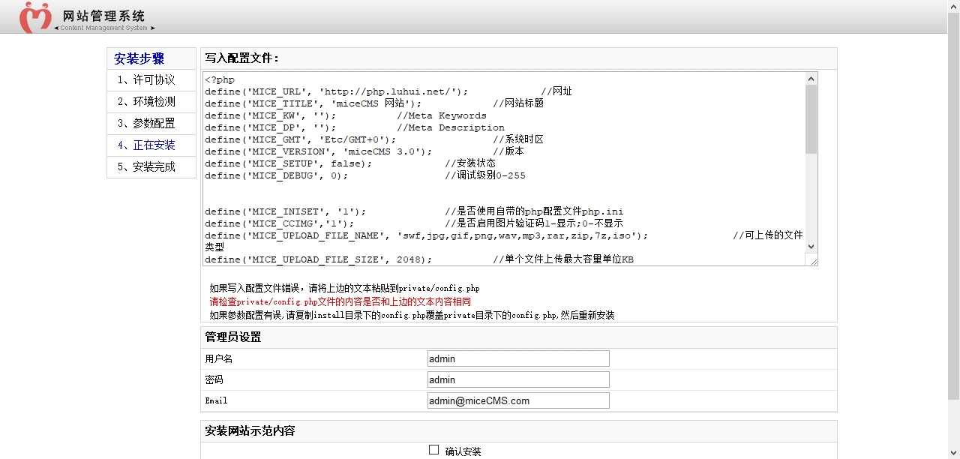Click the Email label
The width and height of the screenshot is (960, 459).
point(216,400)
